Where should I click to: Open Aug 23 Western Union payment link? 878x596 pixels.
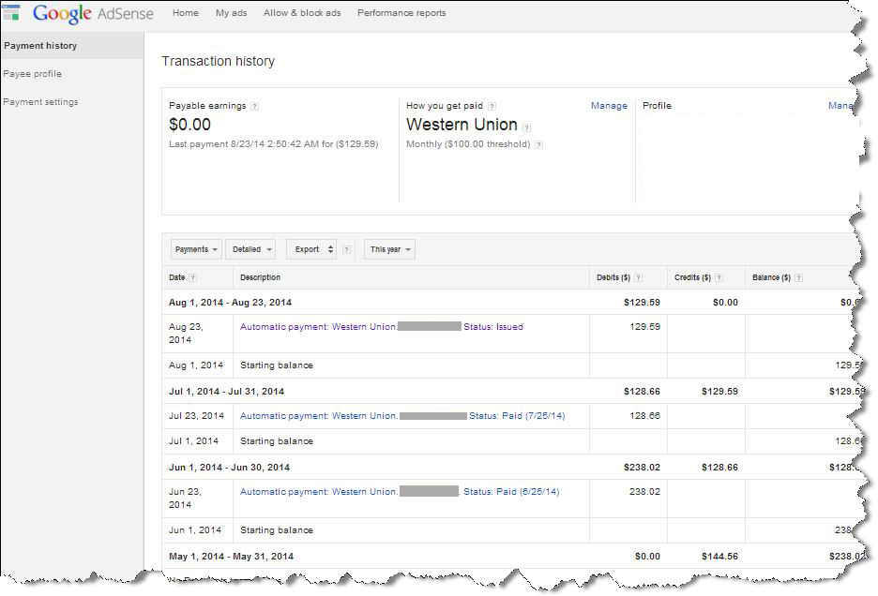(x=318, y=327)
